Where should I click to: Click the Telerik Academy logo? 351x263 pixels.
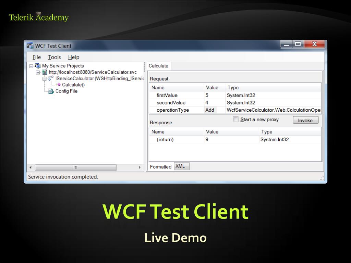tap(38, 17)
